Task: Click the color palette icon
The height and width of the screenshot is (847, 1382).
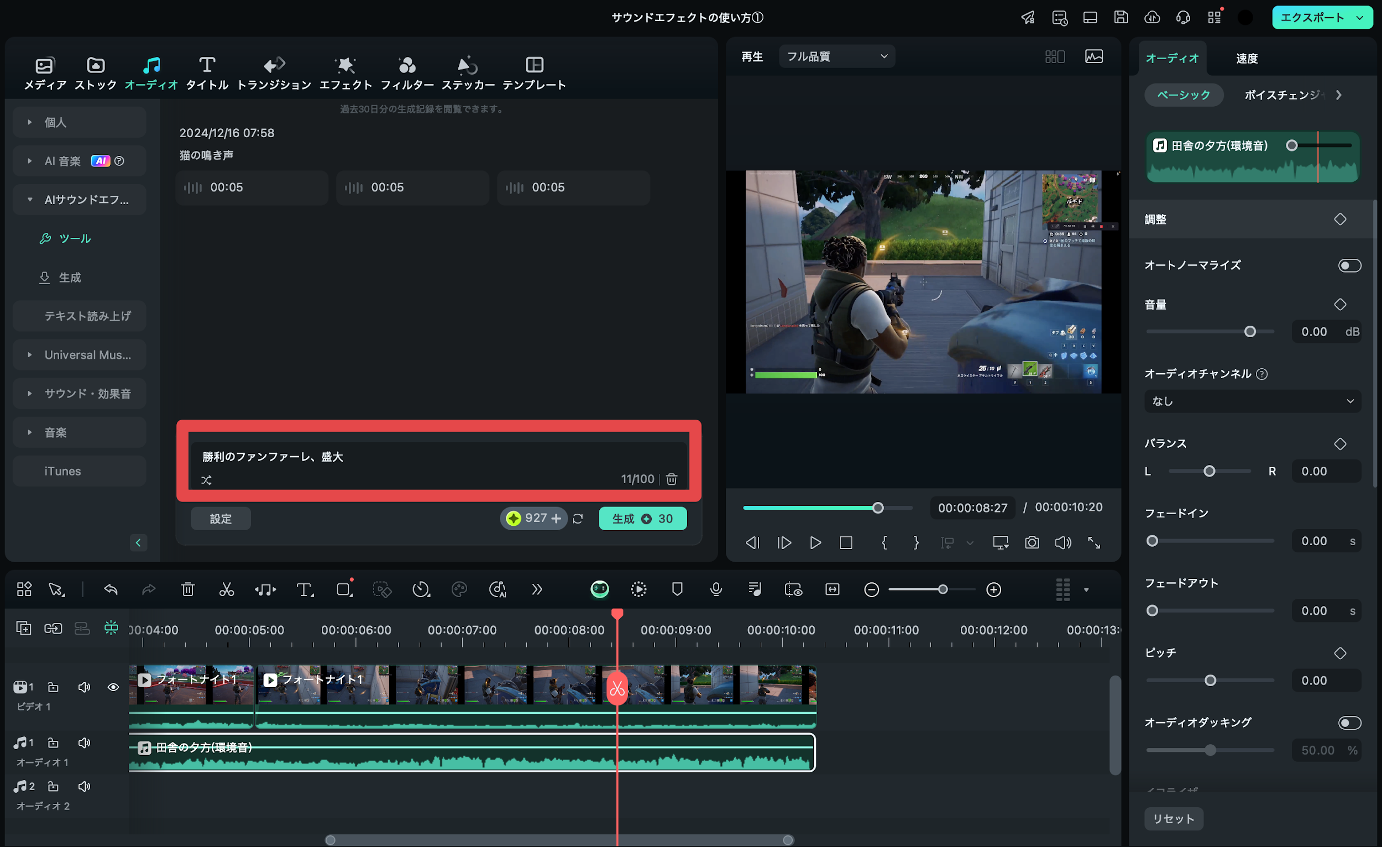Action: coord(459,589)
